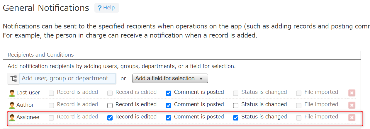Screen dimensions: 370x129
Task: Open the organization tree picker icon
Action: pos(13,79)
